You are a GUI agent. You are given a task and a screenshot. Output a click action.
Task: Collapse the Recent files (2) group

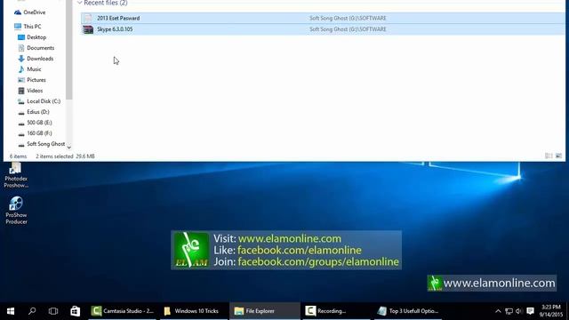click(79, 3)
